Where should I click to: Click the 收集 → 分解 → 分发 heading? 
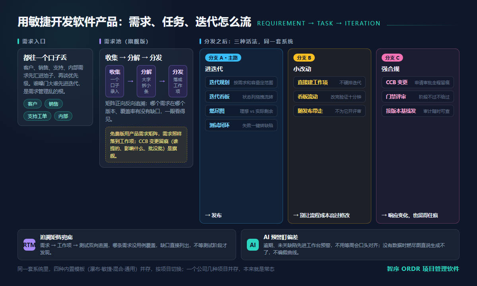134,58
